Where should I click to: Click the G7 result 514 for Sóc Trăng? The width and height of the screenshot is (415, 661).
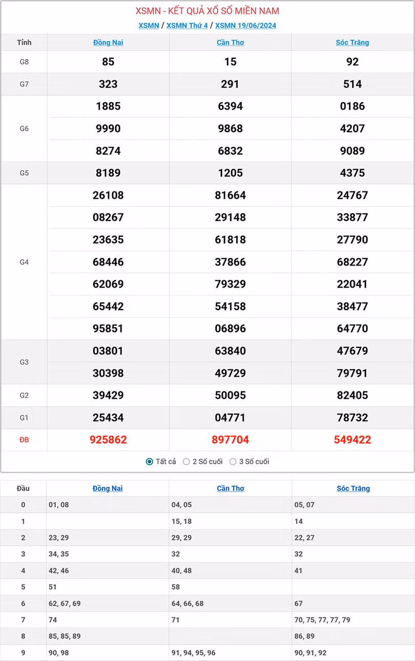[352, 84]
